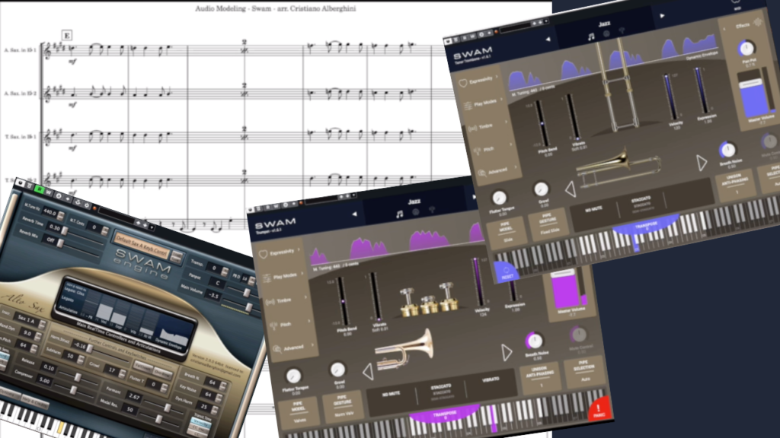Click the Breath Noise knob in the trumpet window

pos(535,341)
